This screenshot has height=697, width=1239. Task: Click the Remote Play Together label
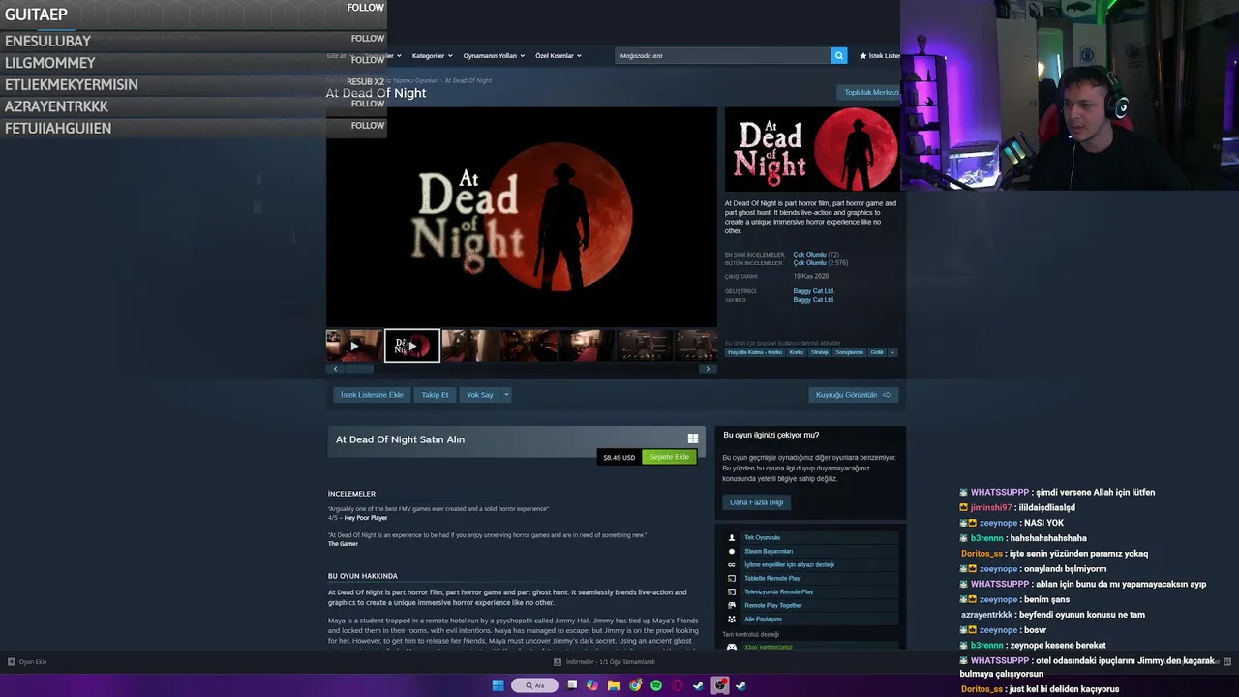pos(773,605)
